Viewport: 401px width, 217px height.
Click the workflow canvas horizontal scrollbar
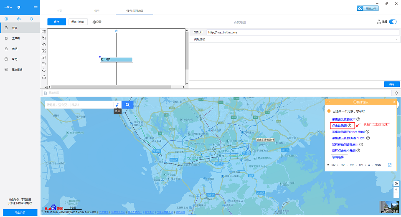111,87
